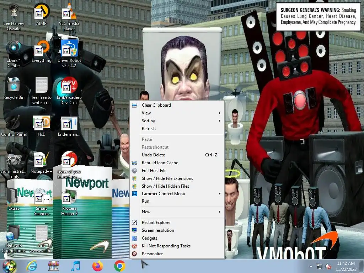Open the clock showing 11:42 AM
Viewport: 364px width, 273px height.
346,266
